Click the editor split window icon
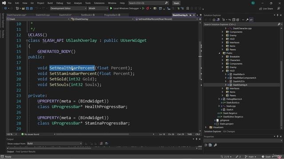 coord(200,19)
